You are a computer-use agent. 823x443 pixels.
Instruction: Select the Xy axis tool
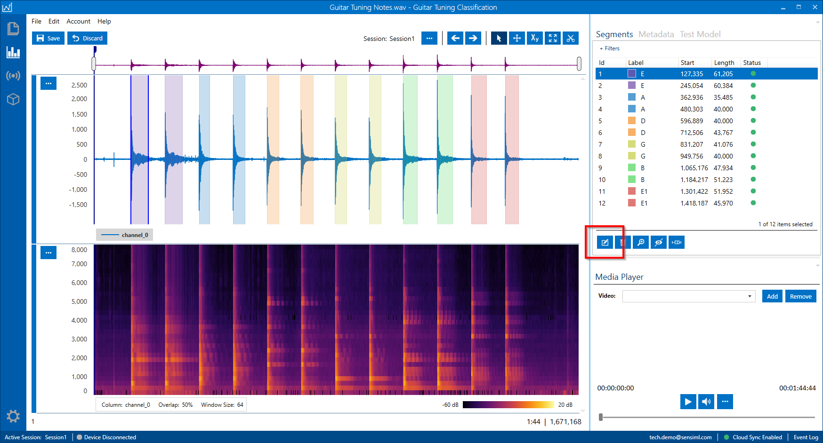tap(534, 38)
